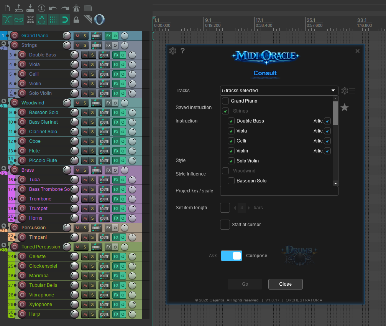Image resolution: width=386 pixels, height=326 pixels.
Task: Open ROUTE for the Viola track
Action: [104, 65]
